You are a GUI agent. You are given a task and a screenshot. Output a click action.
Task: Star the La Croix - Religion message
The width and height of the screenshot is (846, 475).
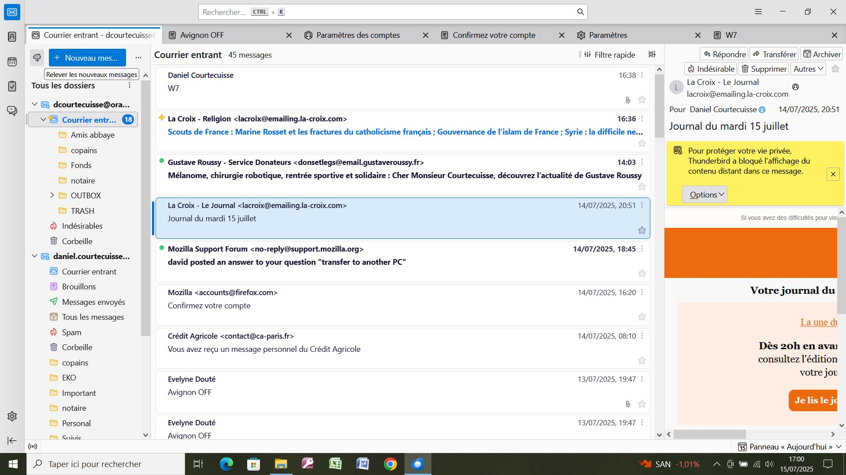642,143
